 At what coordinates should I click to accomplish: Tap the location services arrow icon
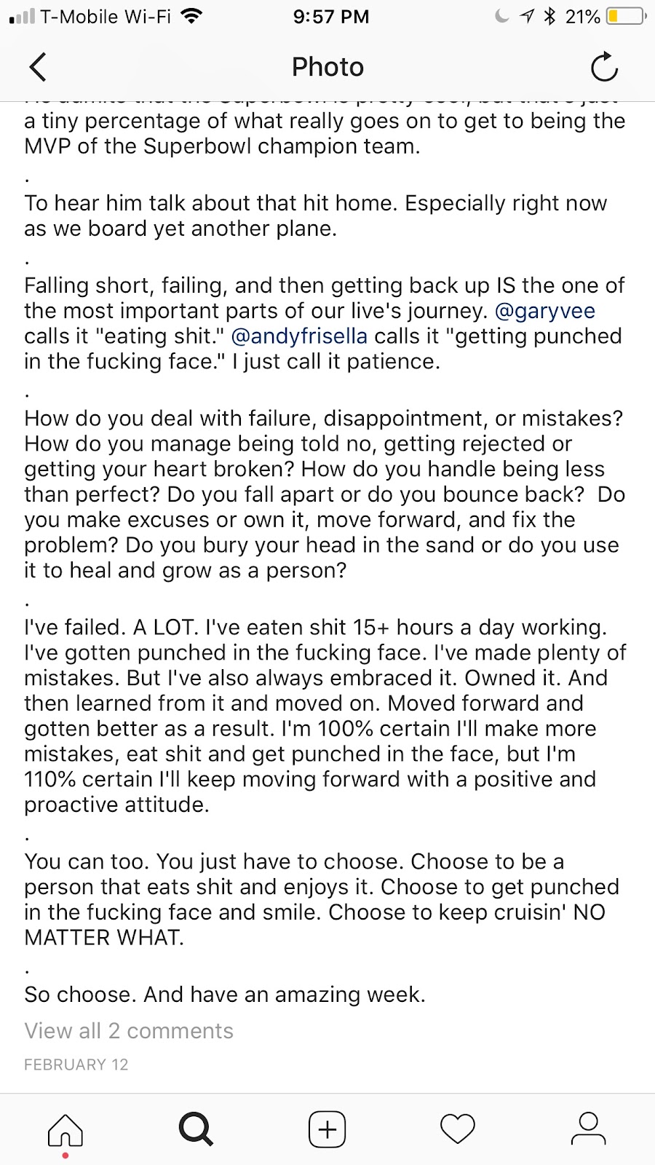point(527,16)
